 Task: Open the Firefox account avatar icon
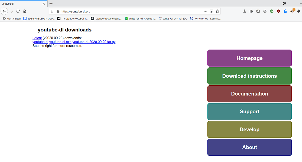265,11
